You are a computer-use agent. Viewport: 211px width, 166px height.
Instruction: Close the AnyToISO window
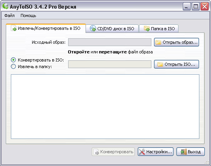[204, 7]
